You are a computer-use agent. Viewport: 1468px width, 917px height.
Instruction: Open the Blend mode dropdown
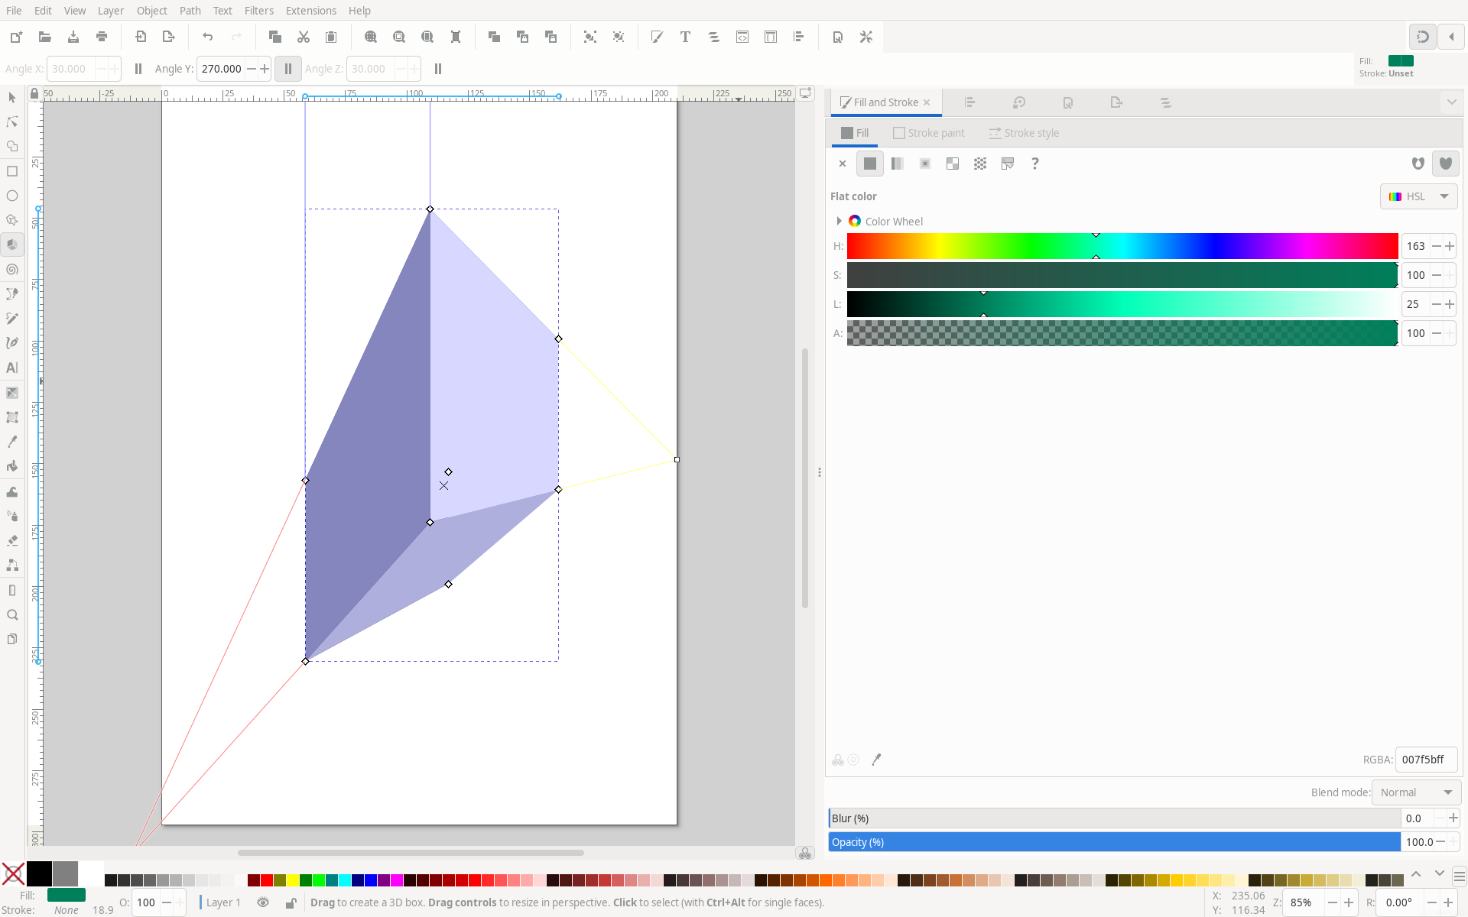(x=1416, y=792)
